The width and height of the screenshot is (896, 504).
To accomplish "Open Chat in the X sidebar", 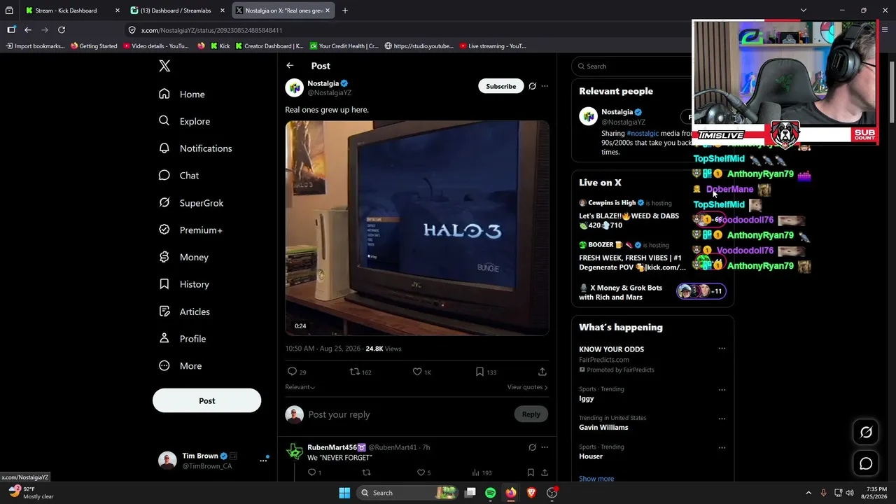I will (x=178, y=176).
